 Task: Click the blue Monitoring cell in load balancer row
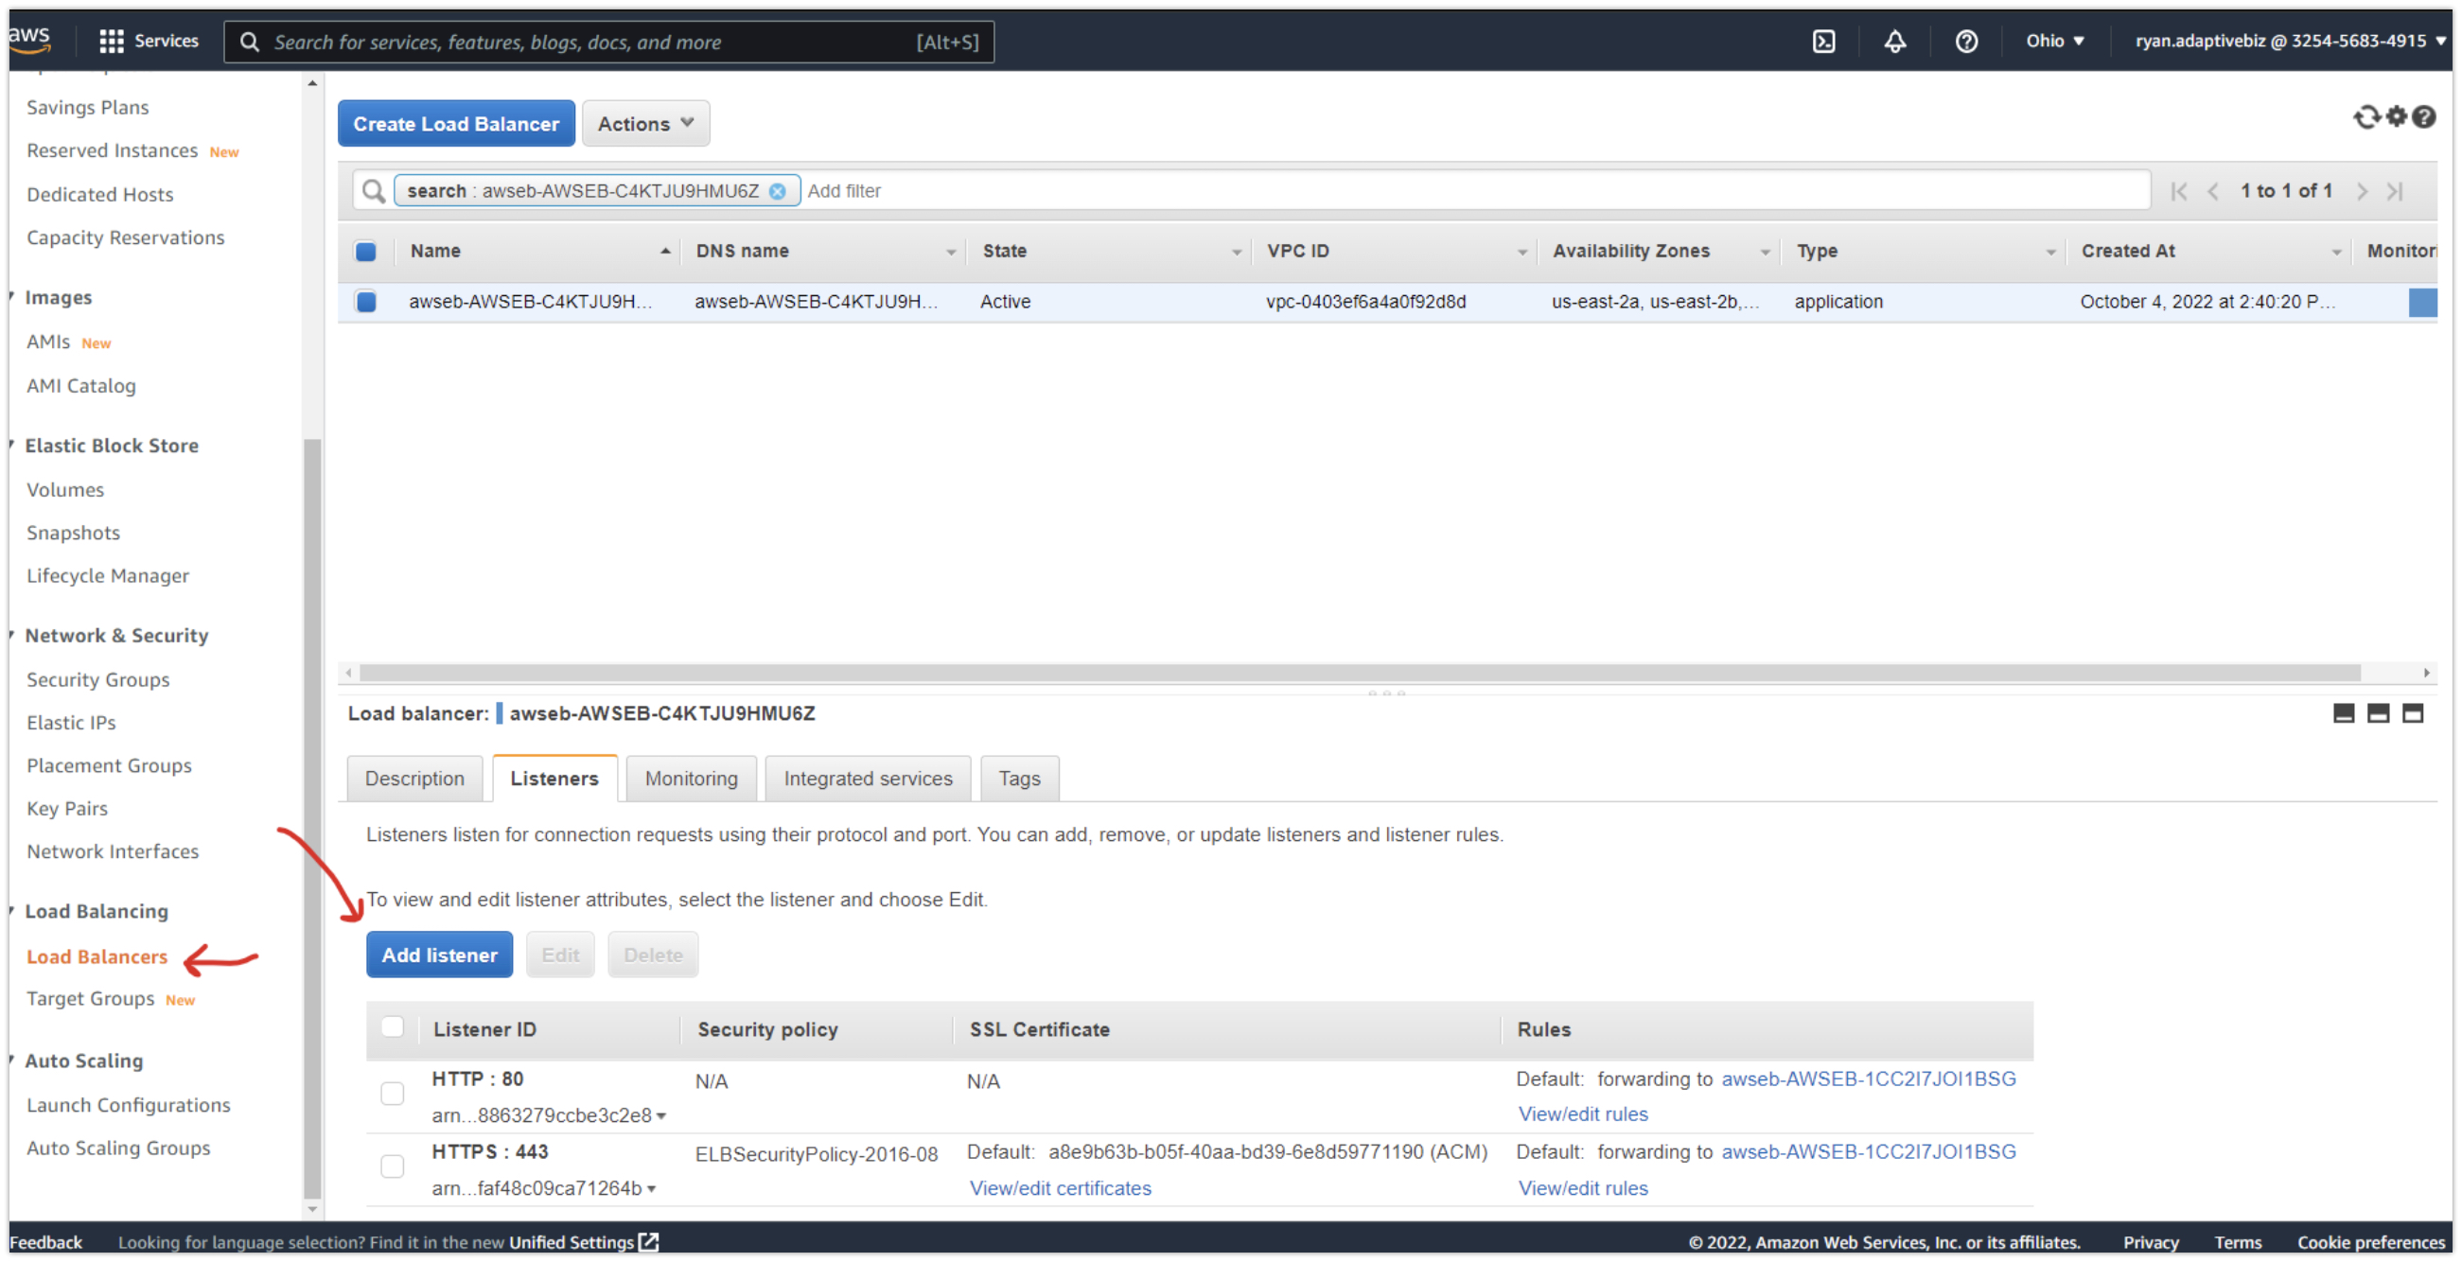point(2421,302)
